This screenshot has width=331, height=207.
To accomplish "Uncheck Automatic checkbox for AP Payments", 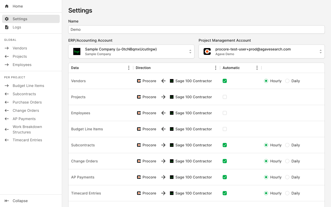I will (225, 177).
